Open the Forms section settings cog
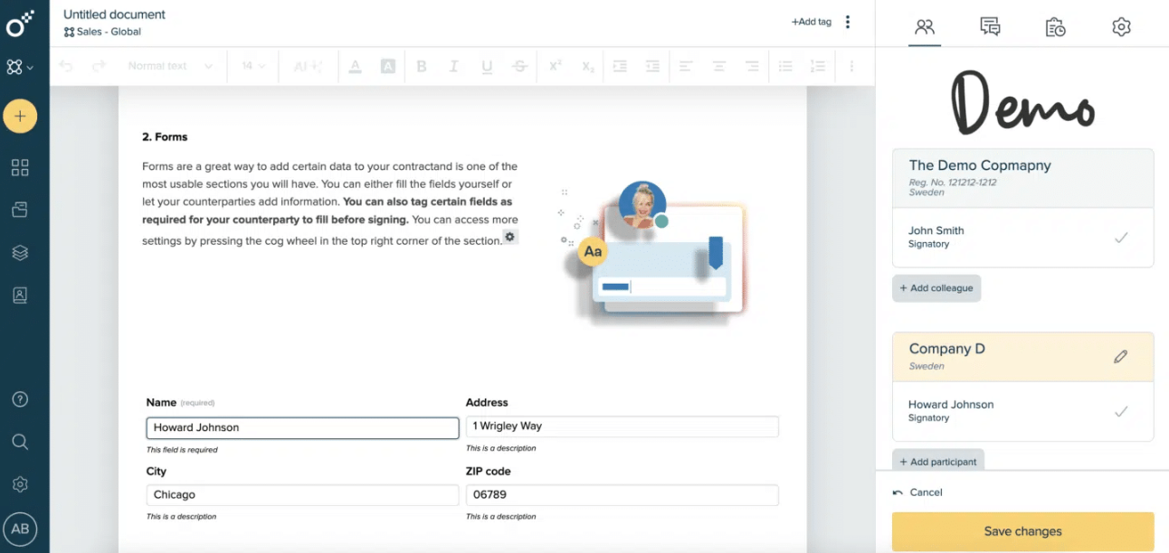Image resolution: width=1169 pixels, height=553 pixels. click(509, 236)
